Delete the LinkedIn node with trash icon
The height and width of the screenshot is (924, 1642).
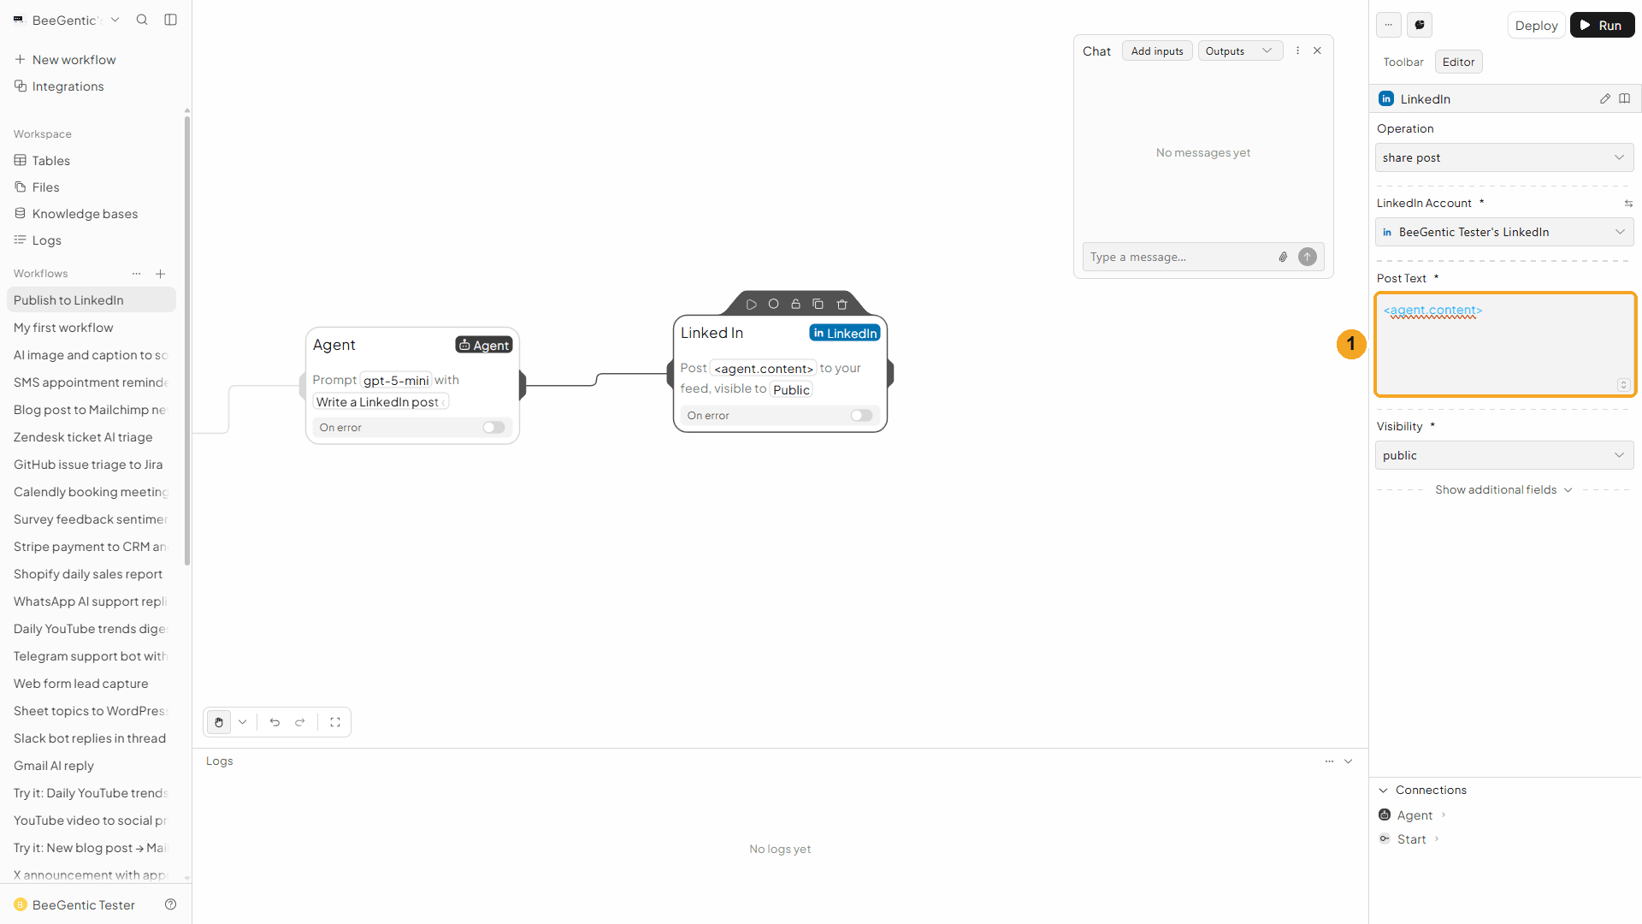(842, 305)
